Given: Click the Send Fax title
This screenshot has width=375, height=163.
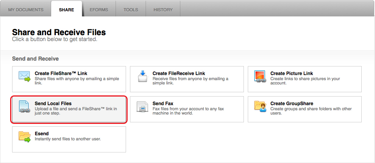Looking at the screenshot, I should pyautogui.click(x=163, y=104).
